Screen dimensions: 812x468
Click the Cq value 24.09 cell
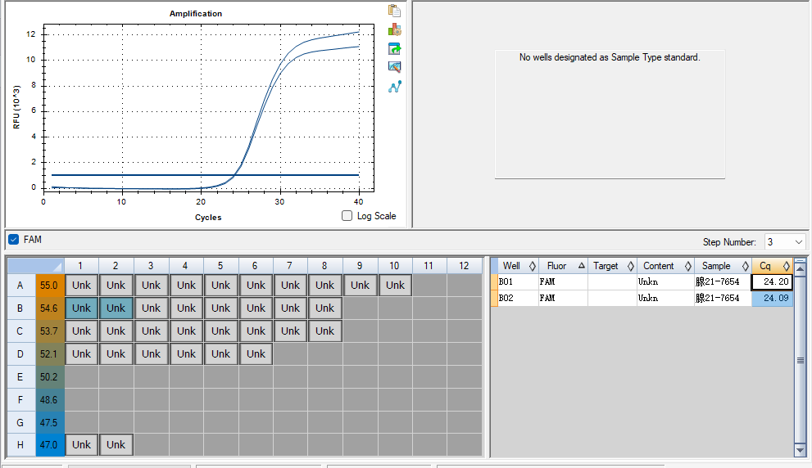(772, 298)
